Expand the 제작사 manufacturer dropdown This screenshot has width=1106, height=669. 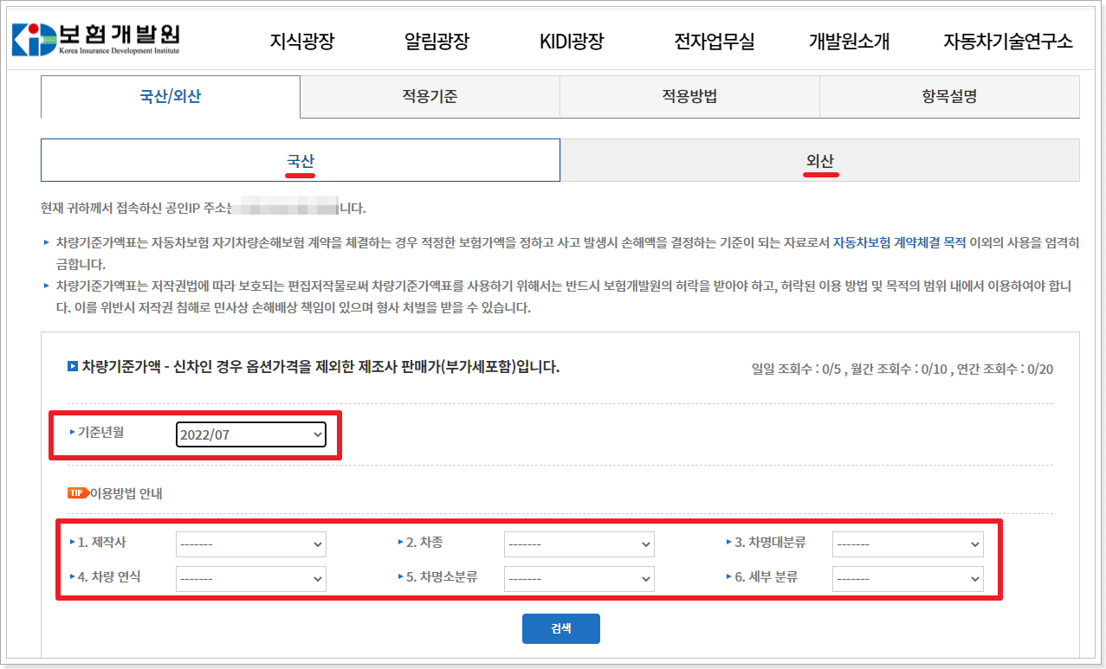pyautogui.click(x=250, y=544)
